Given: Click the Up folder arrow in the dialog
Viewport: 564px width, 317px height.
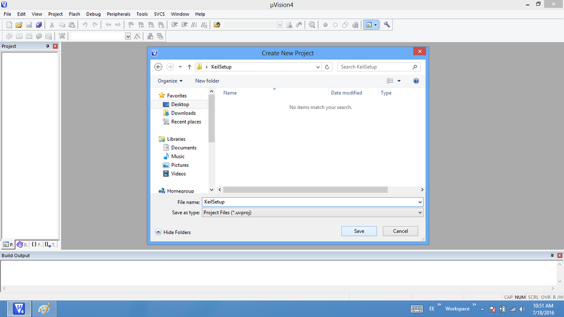Looking at the screenshot, I should click(189, 67).
